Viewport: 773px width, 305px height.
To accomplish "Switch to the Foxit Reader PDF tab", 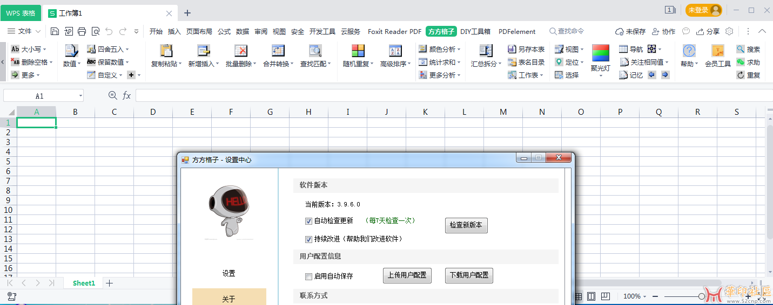I will (395, 31).
